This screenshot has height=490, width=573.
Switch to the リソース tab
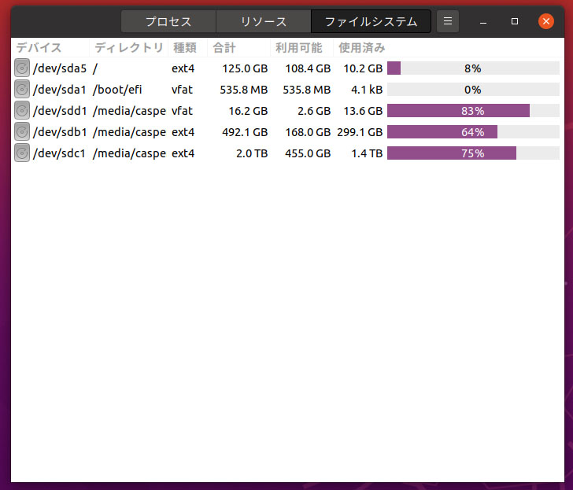(264, 21)
